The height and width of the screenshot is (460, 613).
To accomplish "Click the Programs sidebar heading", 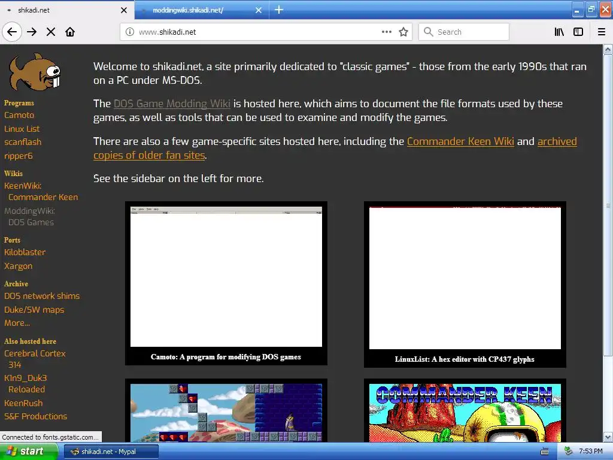I will tap(19, 103).
